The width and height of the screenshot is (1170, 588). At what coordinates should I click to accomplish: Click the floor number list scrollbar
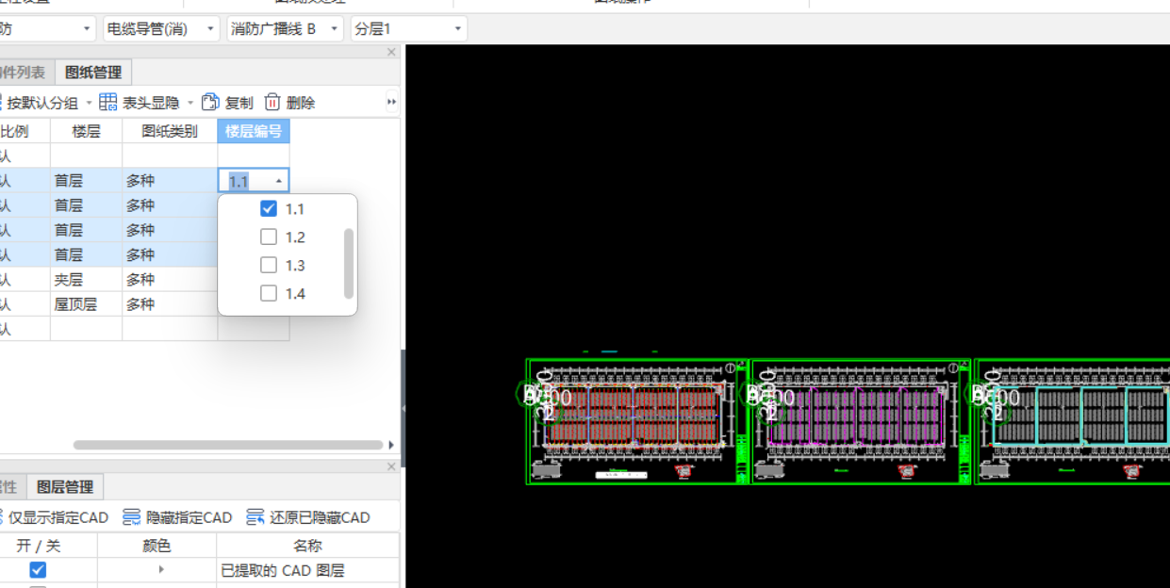(349, 263)
